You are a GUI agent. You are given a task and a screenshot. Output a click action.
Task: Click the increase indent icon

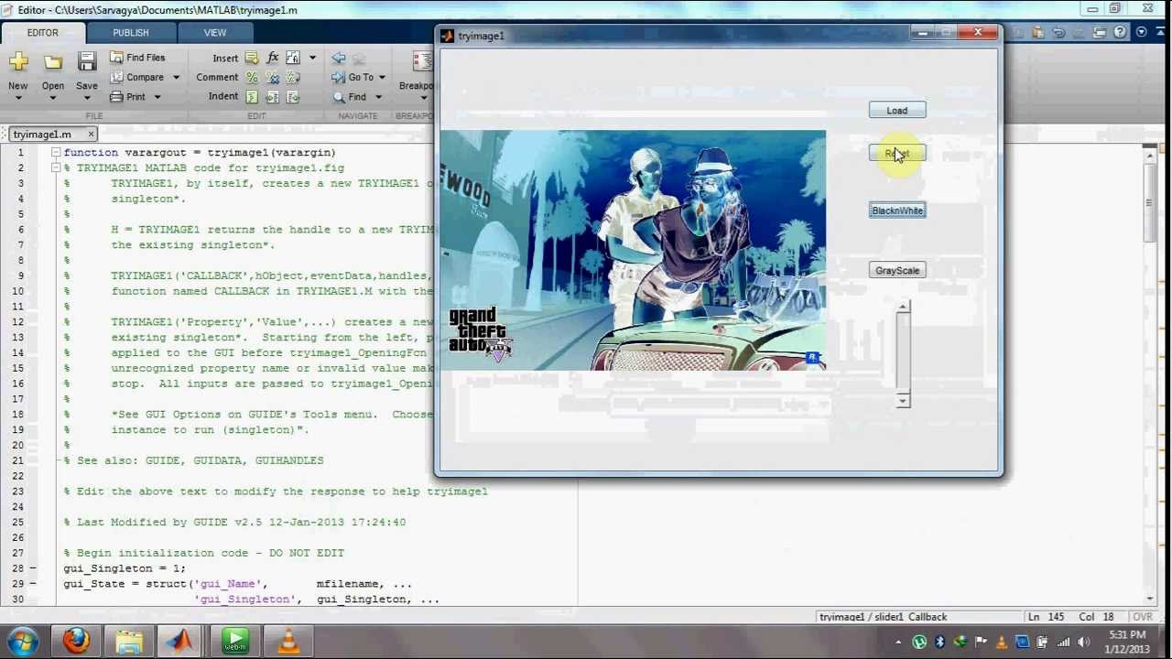pyautogui.click(x=273, y=96)
